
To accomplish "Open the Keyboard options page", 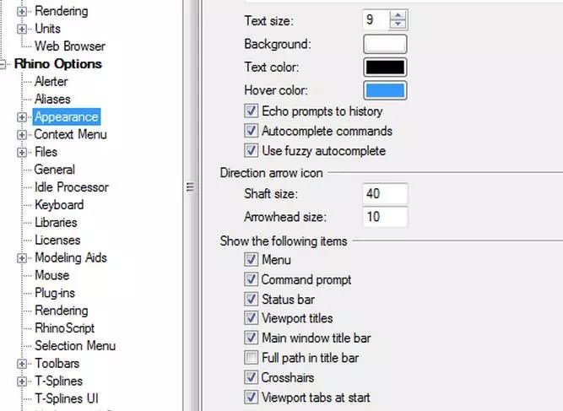I will (58, 205).
